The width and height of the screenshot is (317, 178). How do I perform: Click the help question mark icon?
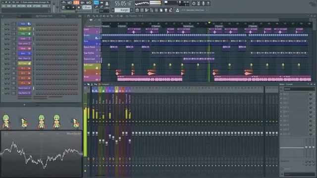point(208,3)
